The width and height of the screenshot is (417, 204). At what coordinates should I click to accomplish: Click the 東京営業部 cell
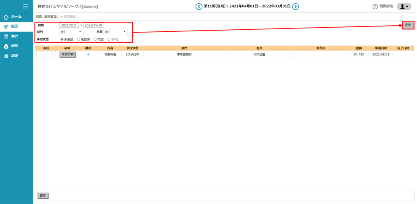(x=184, y=54)
